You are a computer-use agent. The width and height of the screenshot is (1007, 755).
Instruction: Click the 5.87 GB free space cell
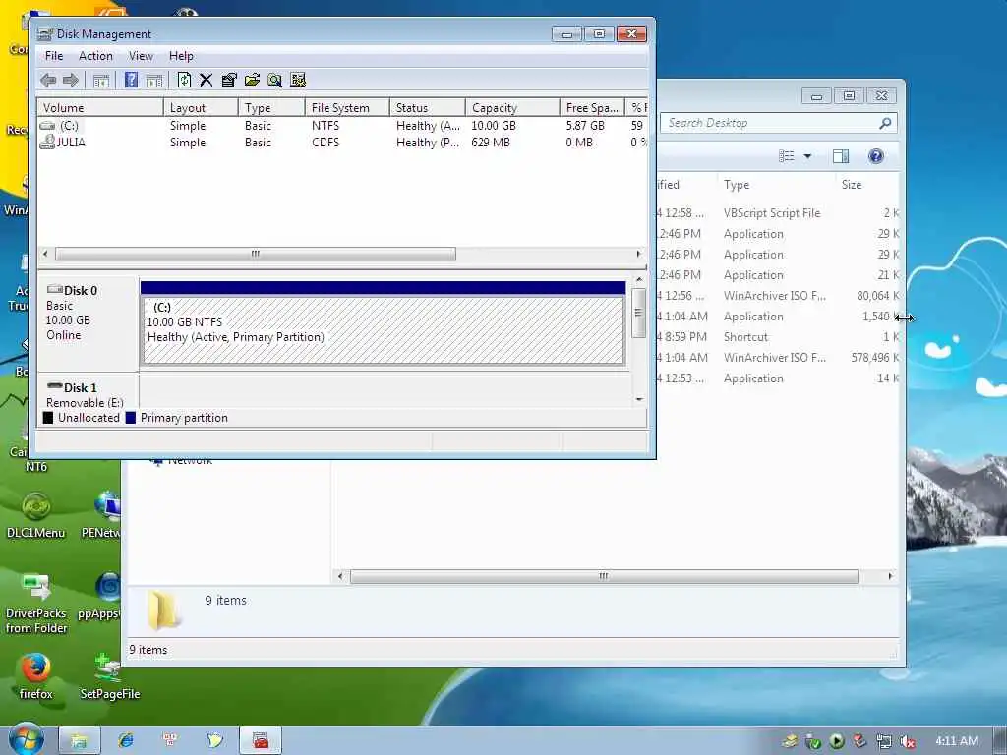[585, 126]
